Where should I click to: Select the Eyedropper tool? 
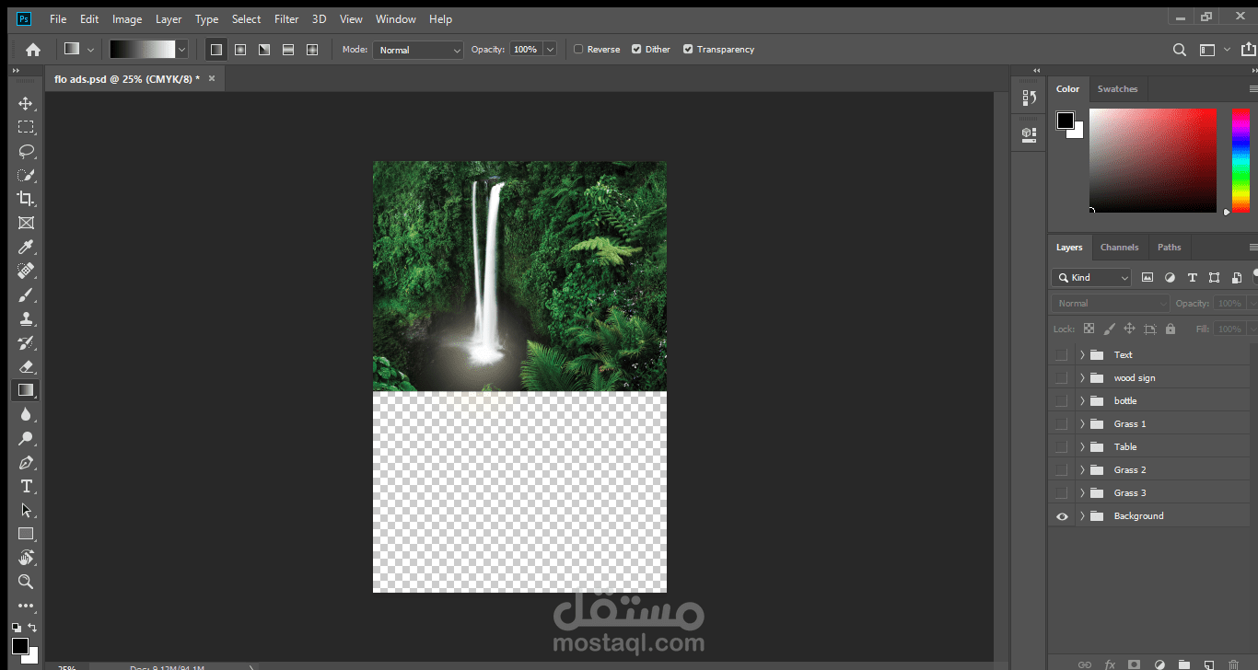coord(26,247)
